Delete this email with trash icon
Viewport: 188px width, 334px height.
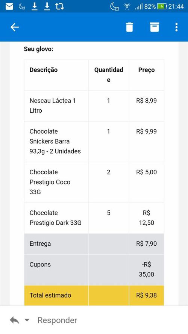[x=129, y=27]
